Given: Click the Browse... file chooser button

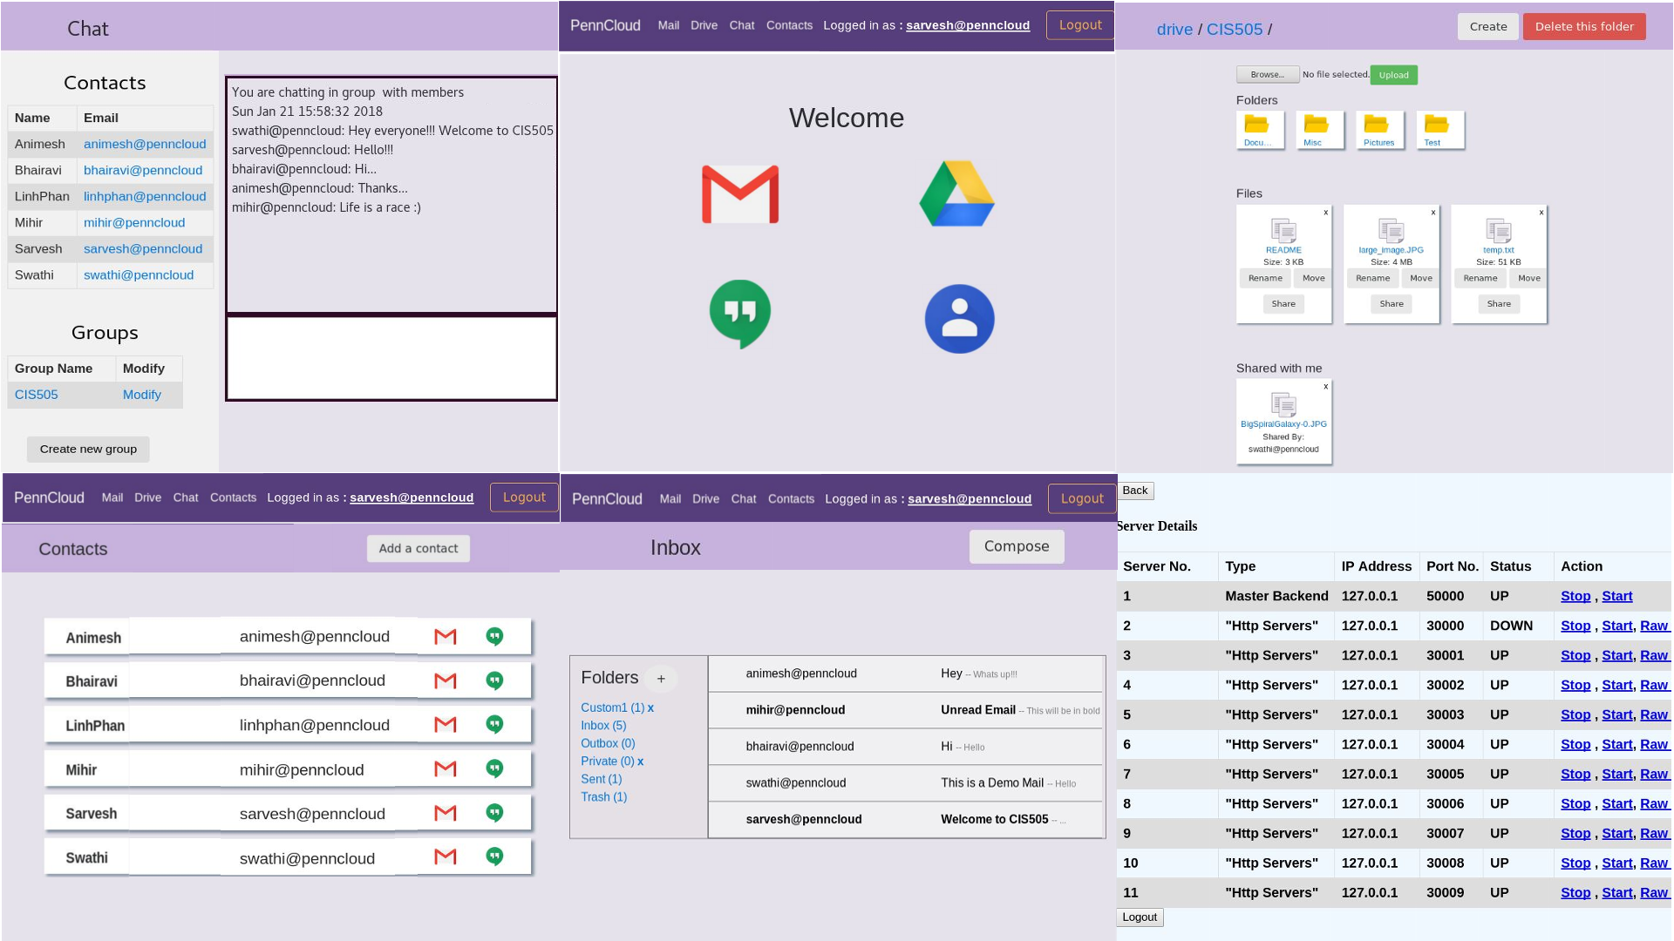Looking at the screenshot, I should (1268, 75).
